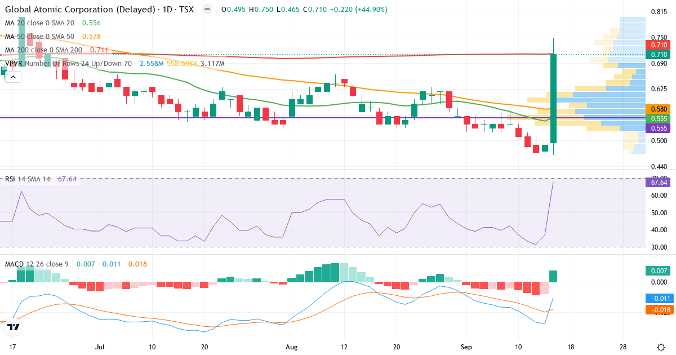Click the 0.815 price axis label
676x355 pixels.
tap(659, 11)
